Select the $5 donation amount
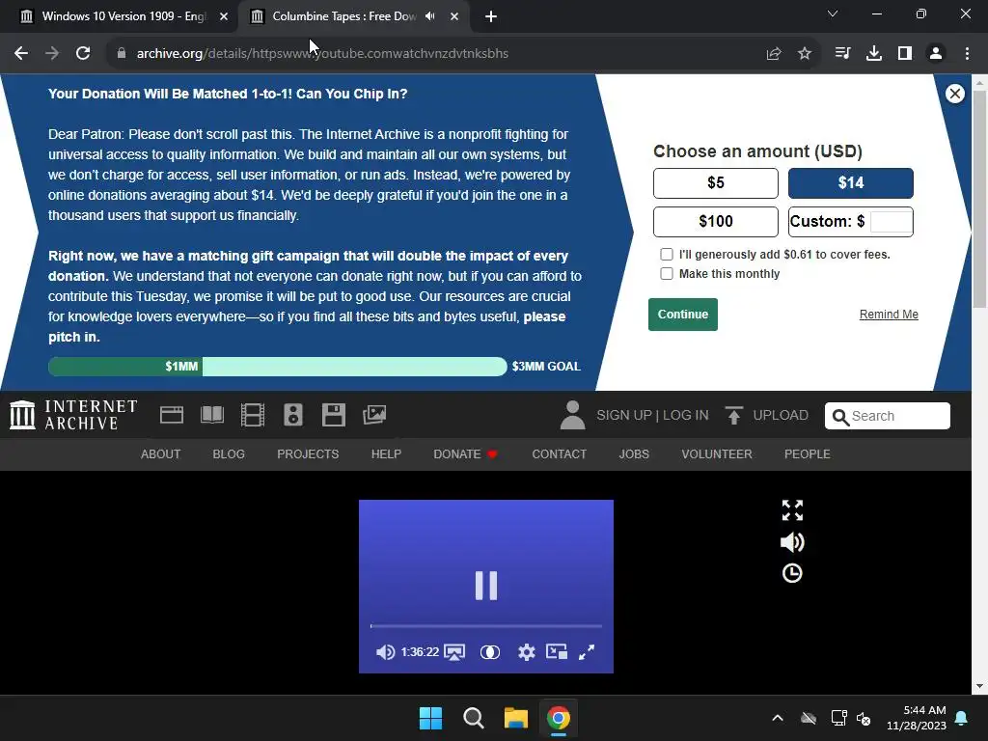The height and width of the screenshot is (741, 988). (716, 183)
